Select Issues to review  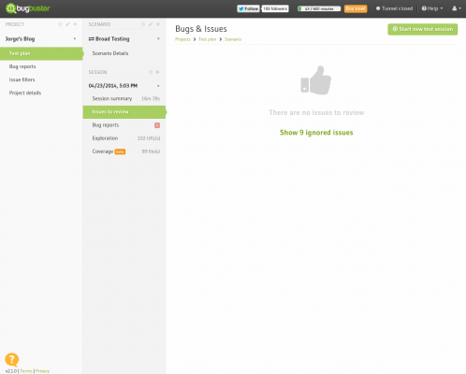pyautogui.click(x=124, y=112)
